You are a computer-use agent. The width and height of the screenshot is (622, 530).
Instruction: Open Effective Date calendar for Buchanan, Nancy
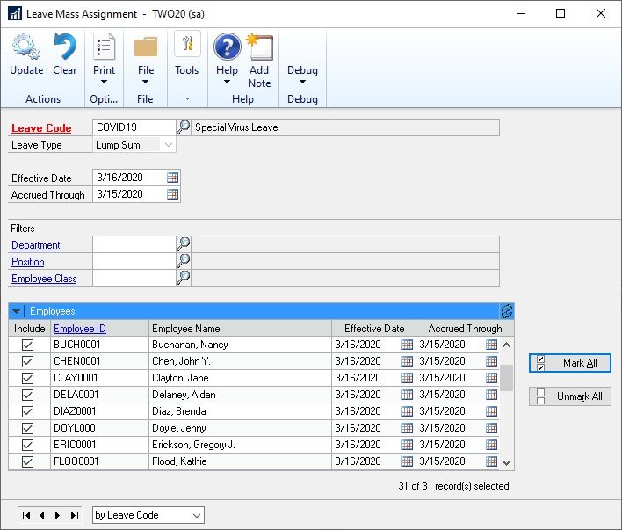pyautogui.click(x=407, y=345)
